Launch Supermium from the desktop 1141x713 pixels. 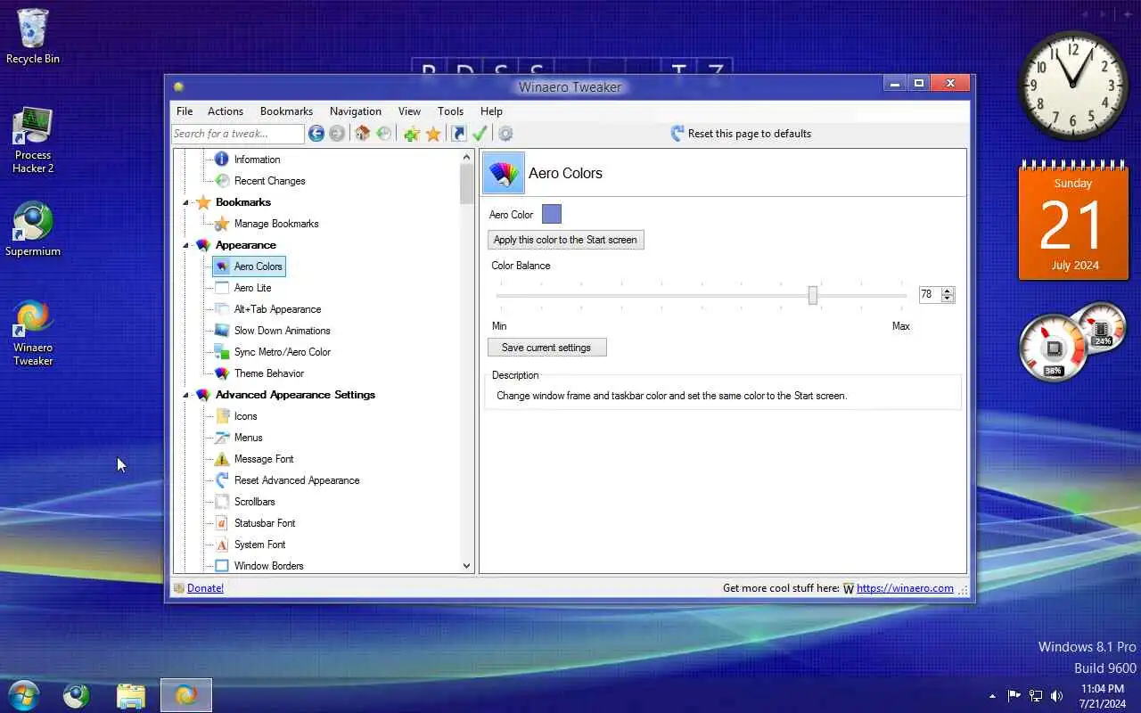pyautogui.click(x=33, y=229)
